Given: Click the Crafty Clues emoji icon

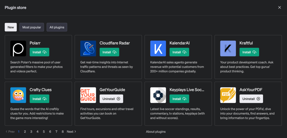Looking at the screenshot, I should (18, 95).
